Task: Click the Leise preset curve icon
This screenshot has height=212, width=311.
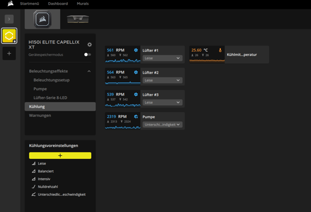Action: (x=34, y=163)
